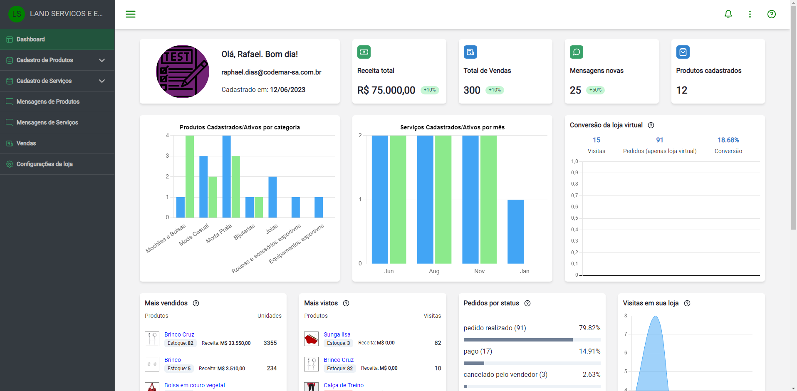Open the three-dot options menu
Screen dimensions: 797x391
click(750, 14)
